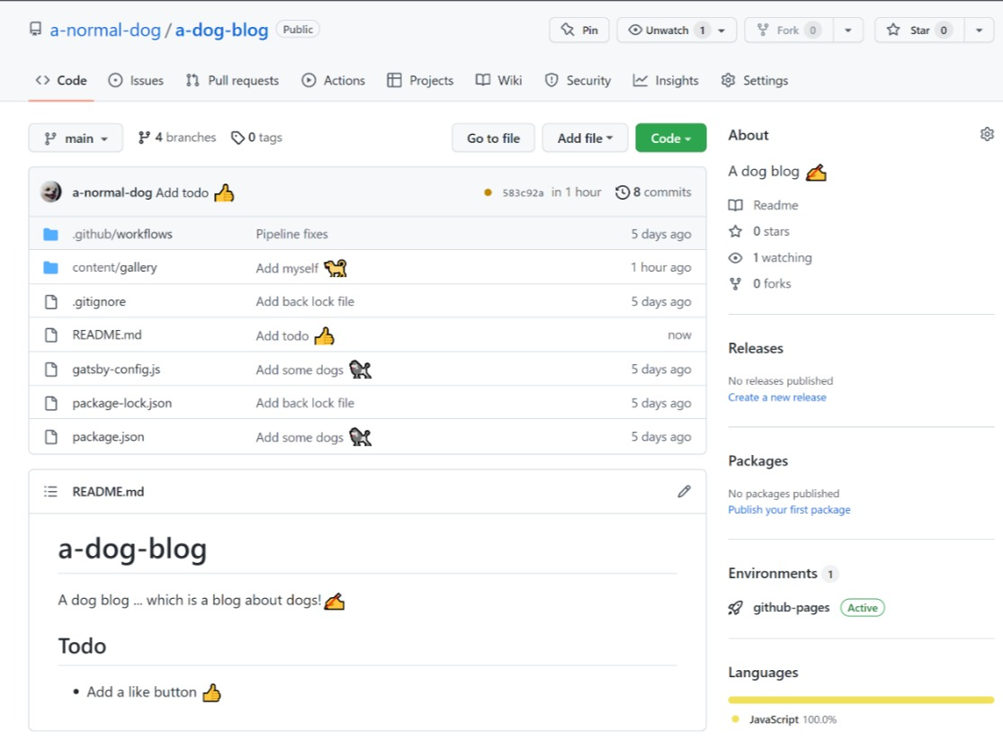1003x742 pixels.
Task: Open the a-dog-blog repository link
Action: (x=221, y=30)
